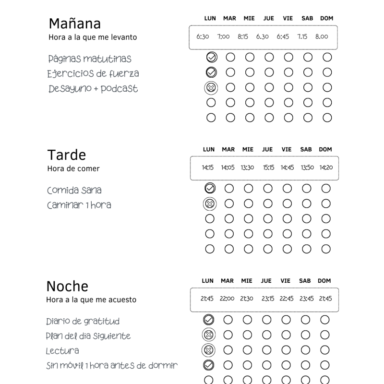Edit Monday wake-up time 6:30
The image size is (384, 384).
203,37
